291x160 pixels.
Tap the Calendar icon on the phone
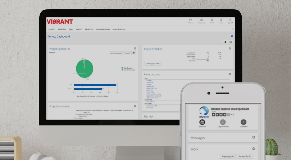pos(202,122)
